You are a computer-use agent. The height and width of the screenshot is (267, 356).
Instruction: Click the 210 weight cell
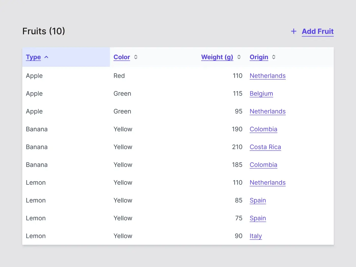click(237, 147)
